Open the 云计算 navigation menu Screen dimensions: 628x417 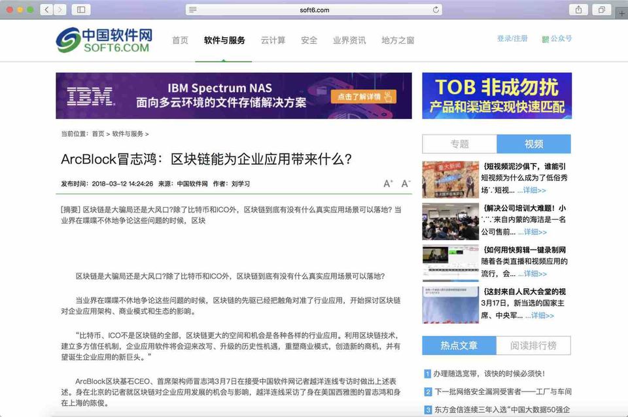click(x=273, y=40)
